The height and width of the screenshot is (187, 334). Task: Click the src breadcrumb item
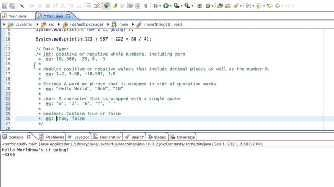[51, 24]
